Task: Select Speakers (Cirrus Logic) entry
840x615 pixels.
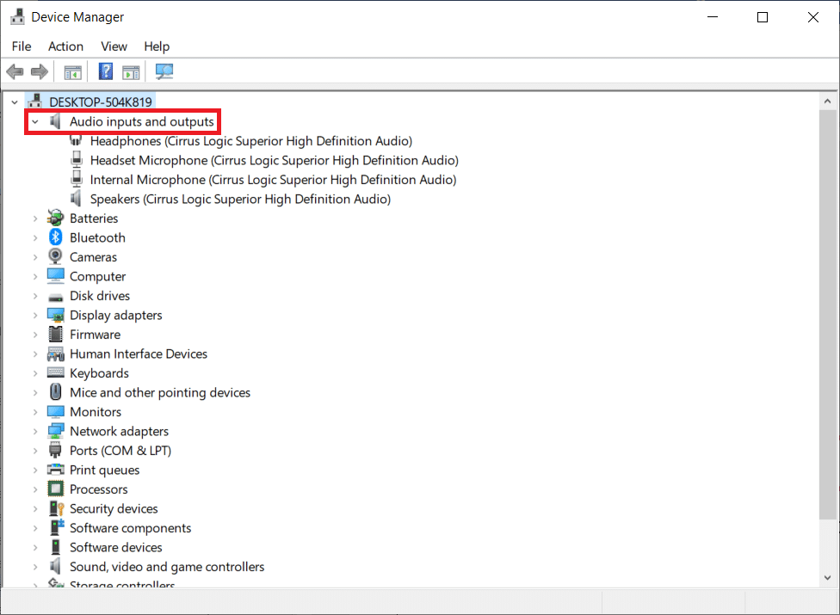Action: pos(240,199)
